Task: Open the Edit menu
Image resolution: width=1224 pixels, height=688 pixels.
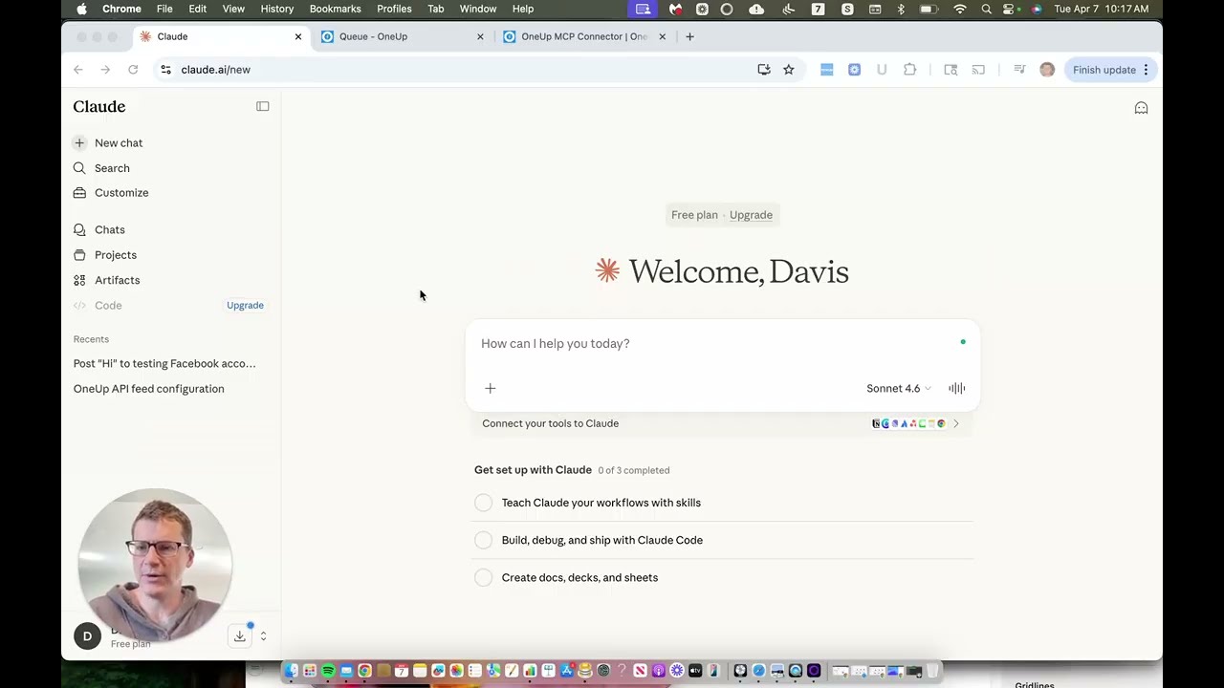Action: pos(198,10)
